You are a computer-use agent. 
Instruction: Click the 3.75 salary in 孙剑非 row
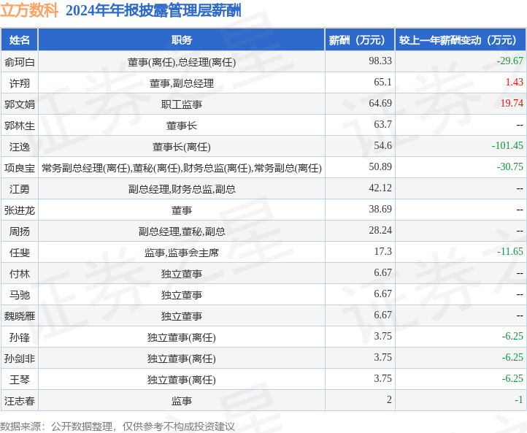382,357
